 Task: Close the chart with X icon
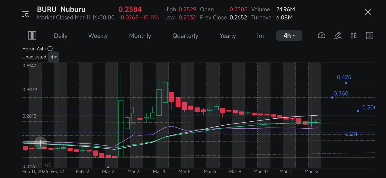(368, 12)
